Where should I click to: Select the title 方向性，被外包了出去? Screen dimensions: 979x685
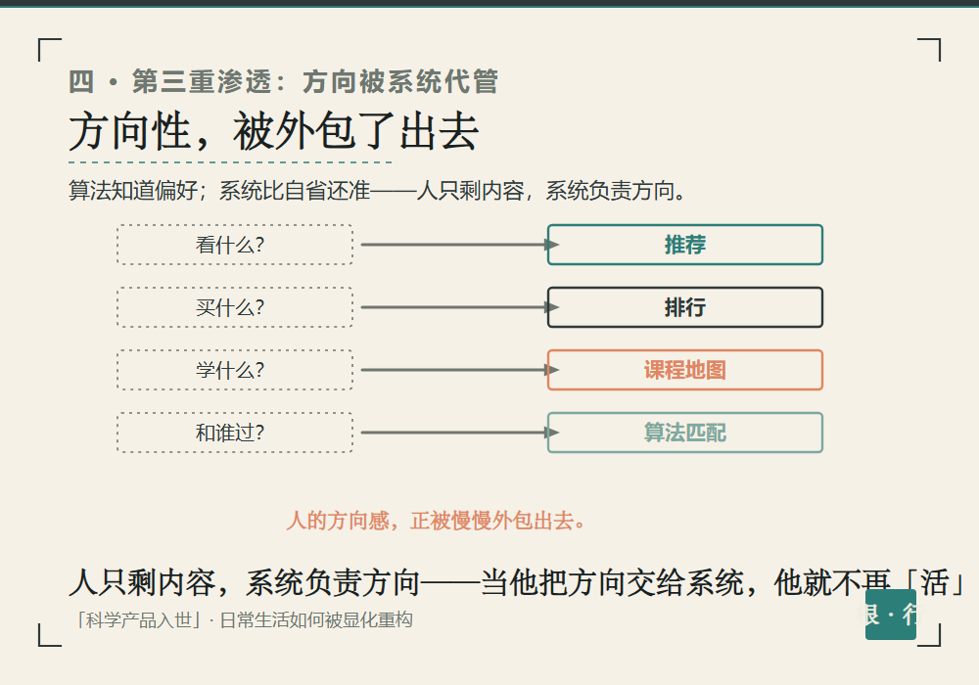pos(274,132)
